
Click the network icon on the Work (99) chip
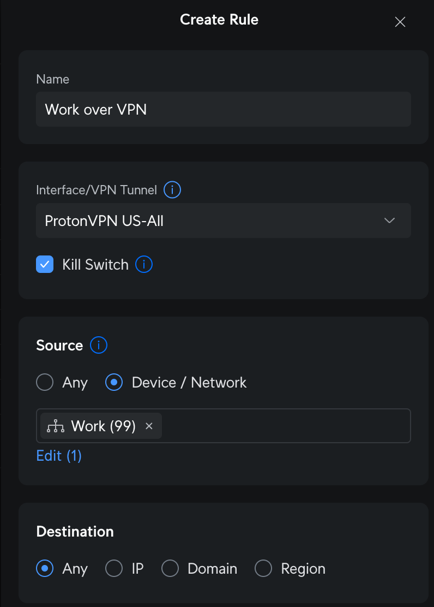tap(56, 426)
